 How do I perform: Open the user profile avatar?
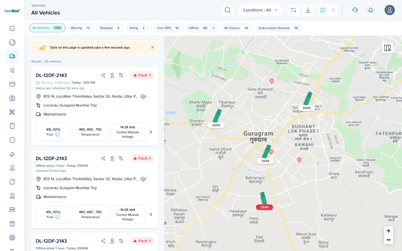pos(389,10)
